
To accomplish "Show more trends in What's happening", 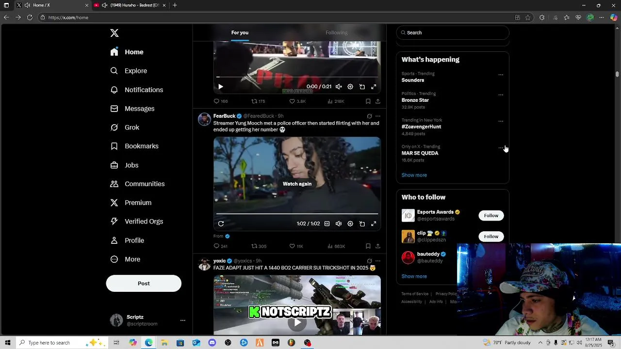I will 414,175.
